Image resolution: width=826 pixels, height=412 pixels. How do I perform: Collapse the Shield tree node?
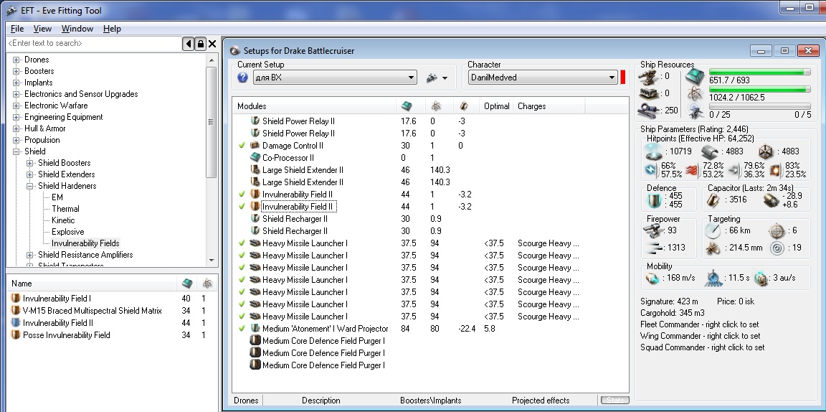(x=16, y=151)
